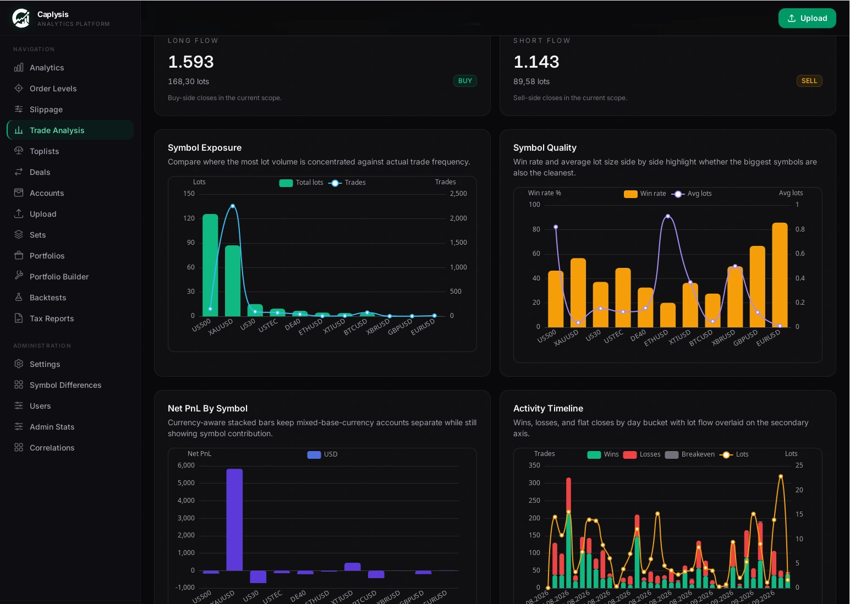The image size is (850, 604).
Task: Click the Caplysis logo icon
Action: pyautogui.click(x=21, y=18)
